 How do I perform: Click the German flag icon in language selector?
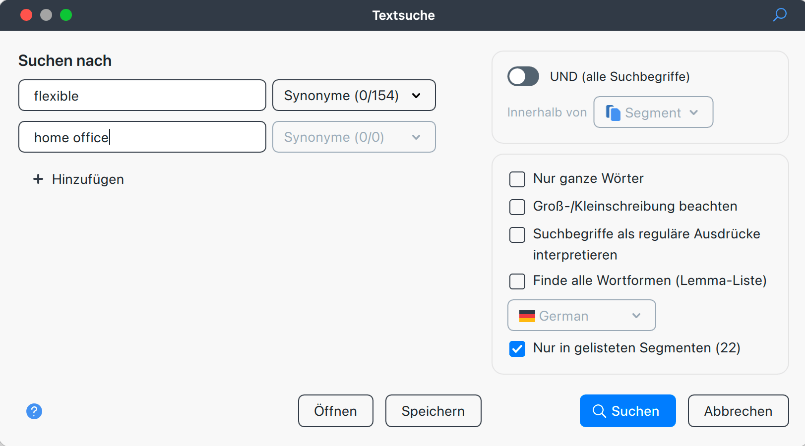[x=528, y=315]
